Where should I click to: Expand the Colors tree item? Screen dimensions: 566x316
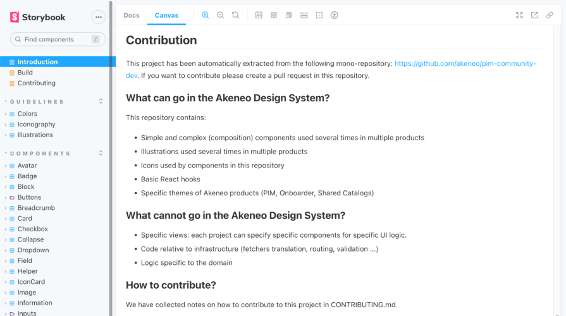(x=27, y=114)
